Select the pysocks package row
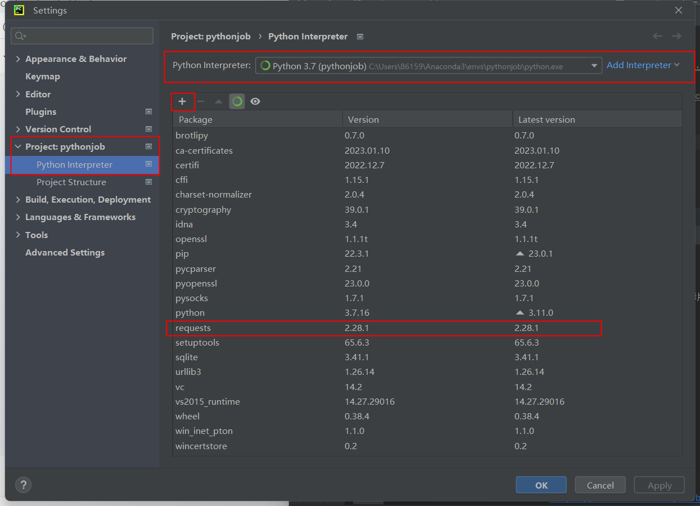The width and height of the screenshot is (700, 506). coord(427,298)
